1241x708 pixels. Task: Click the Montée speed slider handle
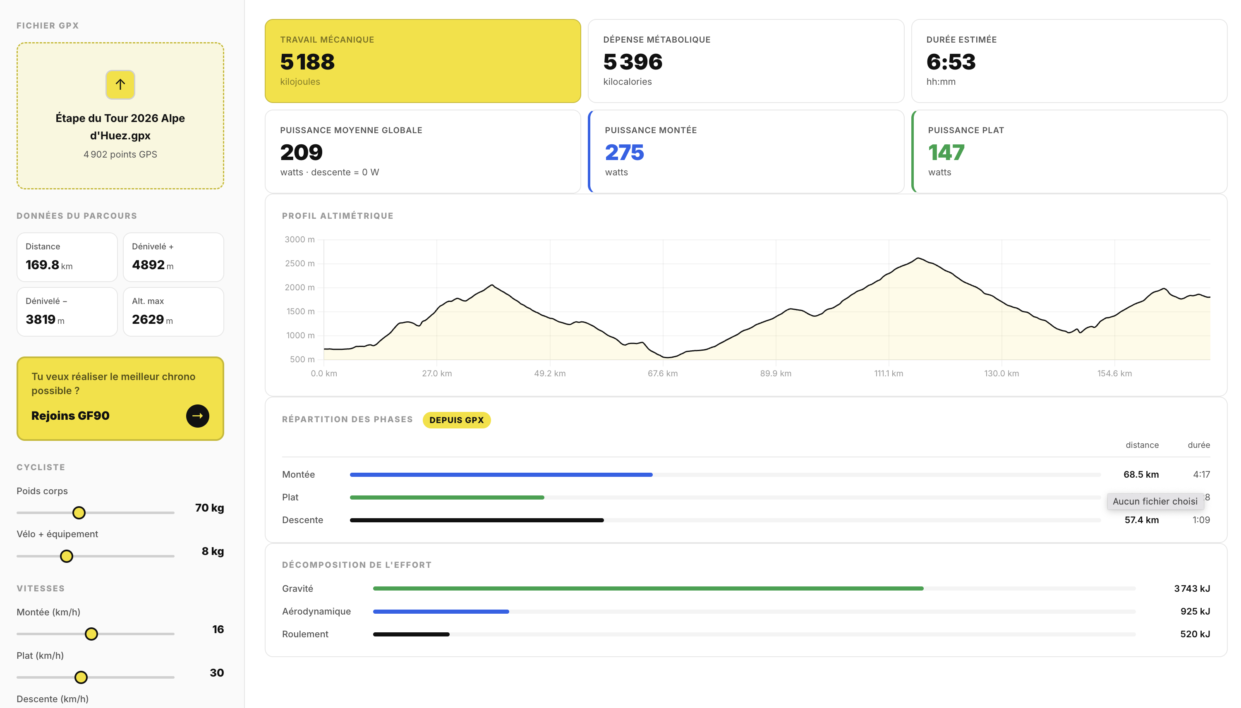pos(91,634)
